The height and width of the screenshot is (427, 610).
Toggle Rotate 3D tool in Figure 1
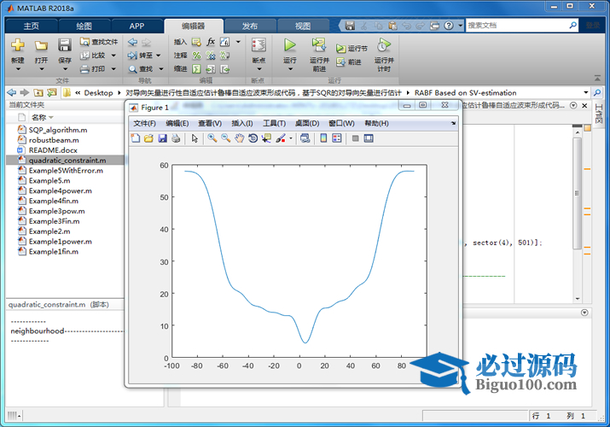[x=253, y=138]
